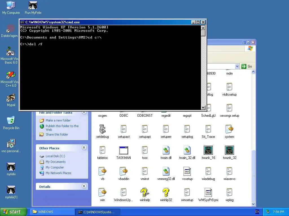Launch Microsoft Visual Basic 6.0 shortcut
The height and width of the screenshot is (216, 289).
pyautogui.click(x=10, y=55)
